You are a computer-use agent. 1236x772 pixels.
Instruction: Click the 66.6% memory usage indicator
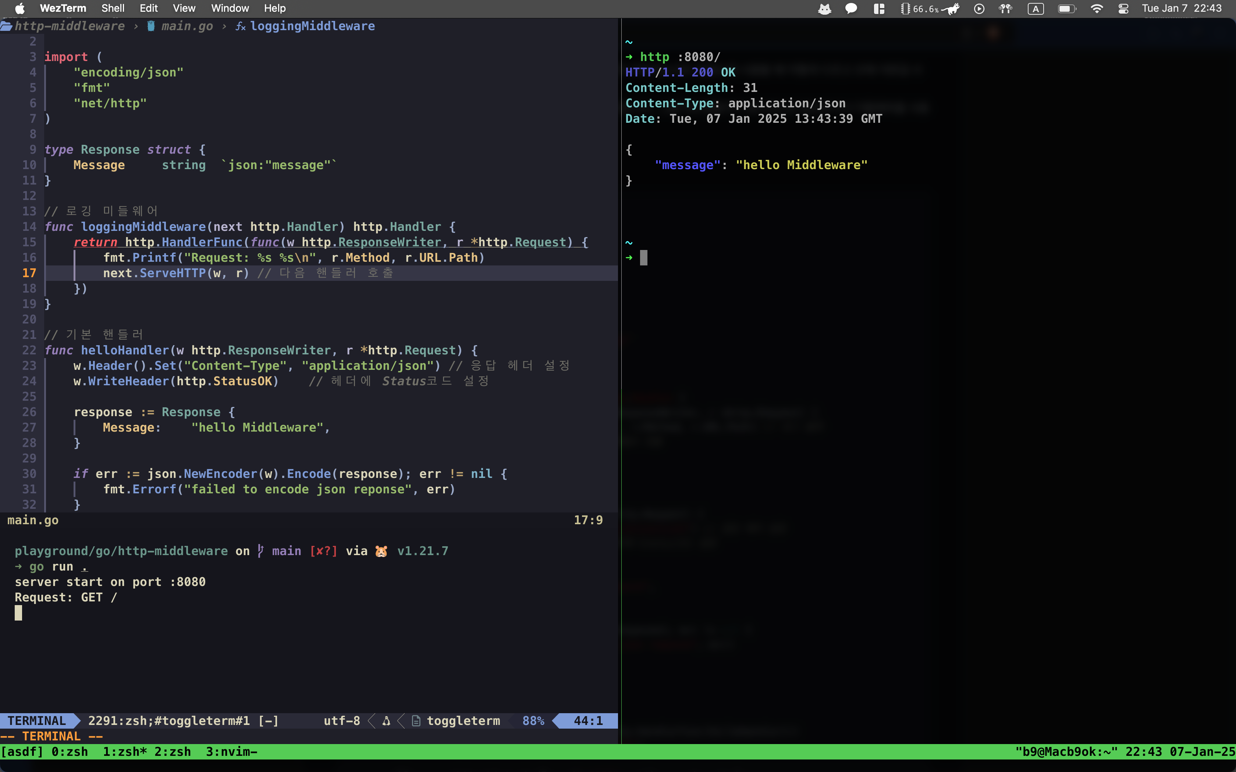point(919,9)
